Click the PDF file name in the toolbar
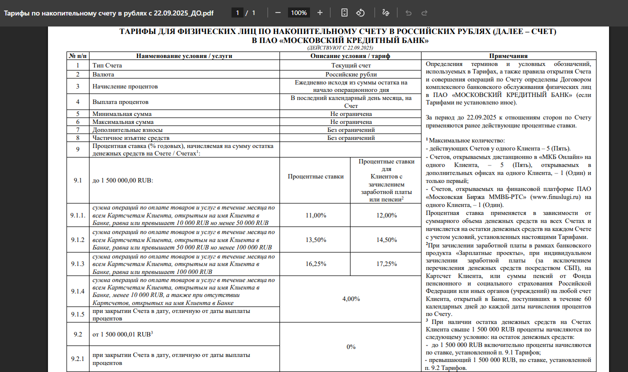Image resolution: width=628 pixels, height=372 pixels. (x=107, y=12)
